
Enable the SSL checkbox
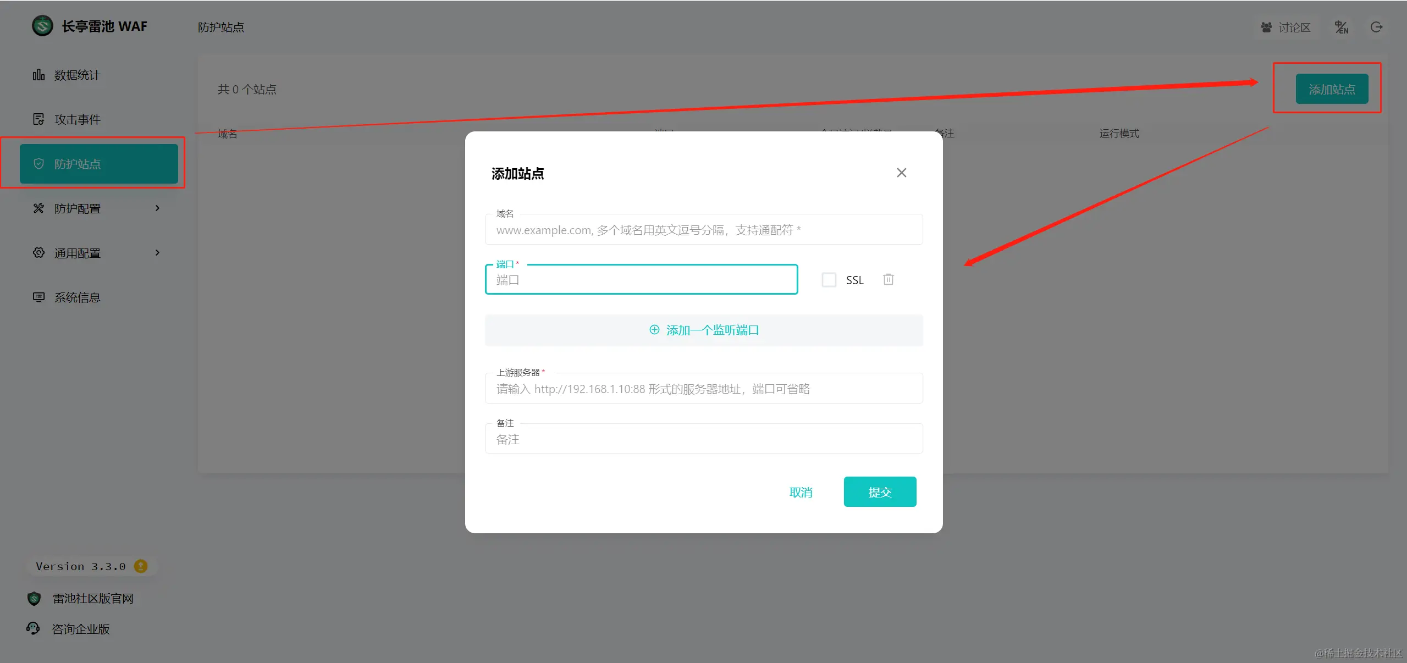pos(829,280)
